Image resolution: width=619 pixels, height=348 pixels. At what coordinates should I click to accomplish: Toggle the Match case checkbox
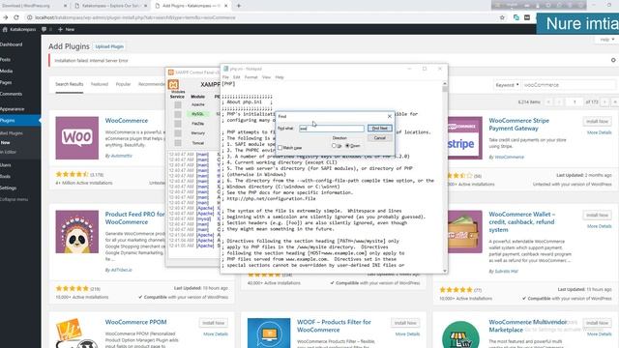[280, 148]
